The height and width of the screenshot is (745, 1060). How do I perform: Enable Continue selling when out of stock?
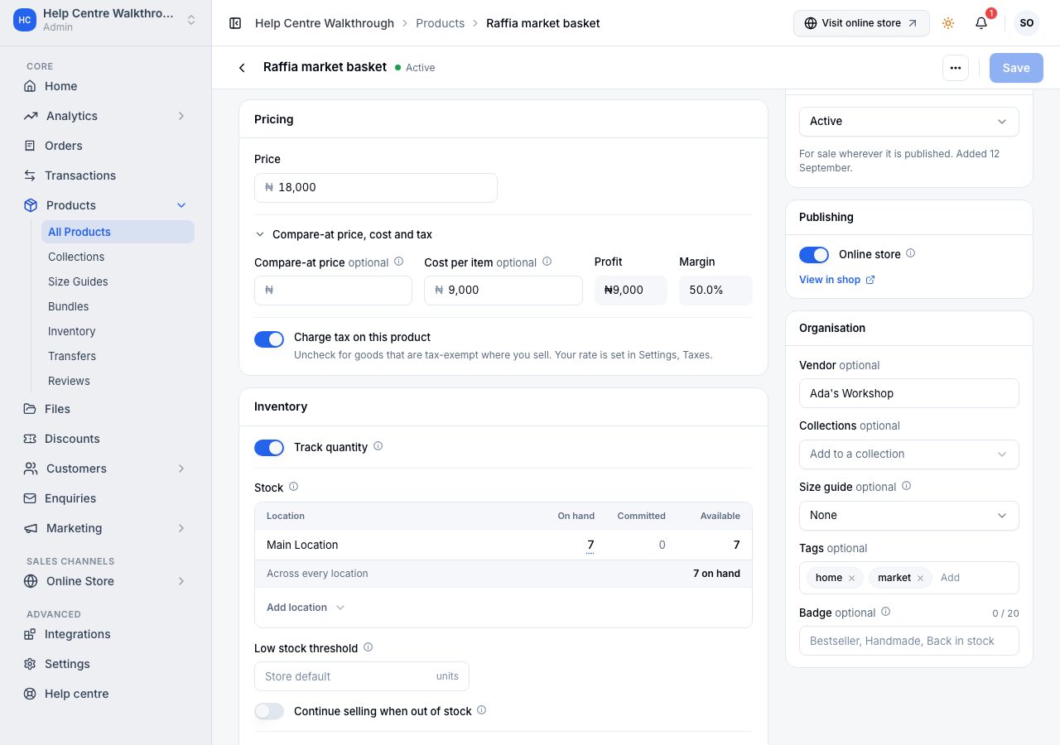tap(269, 711)
